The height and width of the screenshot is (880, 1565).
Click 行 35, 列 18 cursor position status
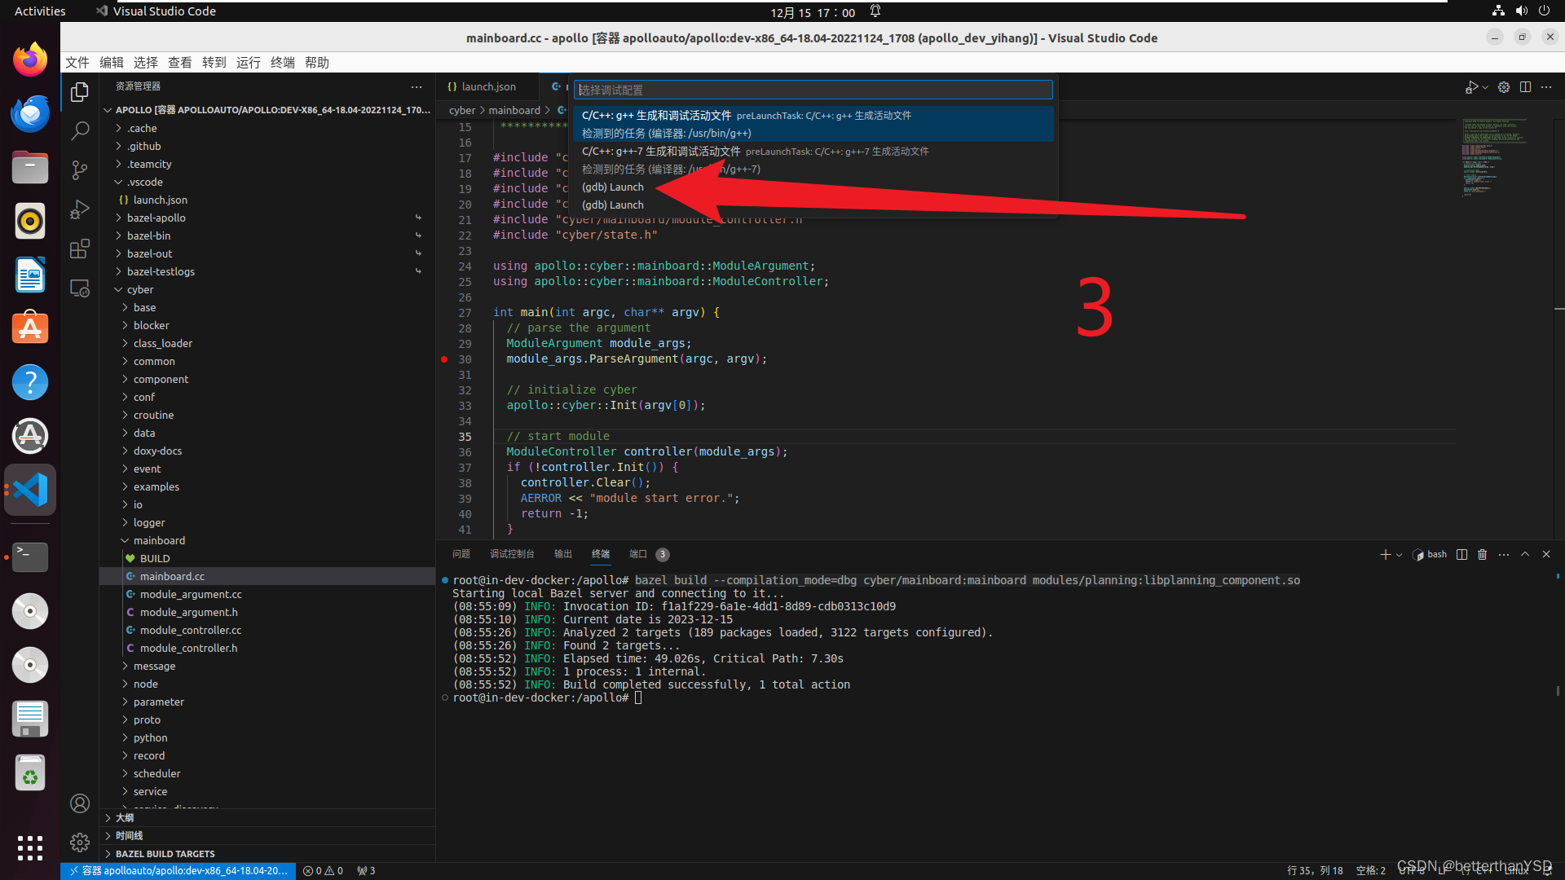(x=1315, y=871)
